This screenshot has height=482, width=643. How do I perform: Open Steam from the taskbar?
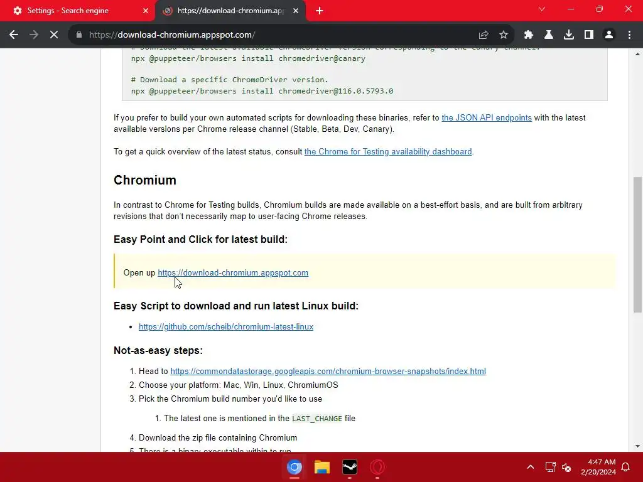click(x=350, y=467)
